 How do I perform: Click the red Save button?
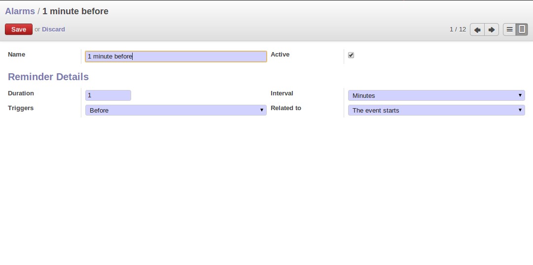(x=19, y=29)
